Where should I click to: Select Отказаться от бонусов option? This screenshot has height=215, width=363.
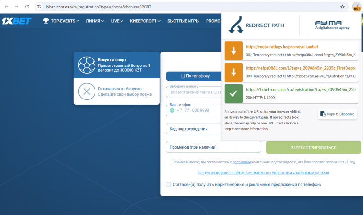pos(117,91)
